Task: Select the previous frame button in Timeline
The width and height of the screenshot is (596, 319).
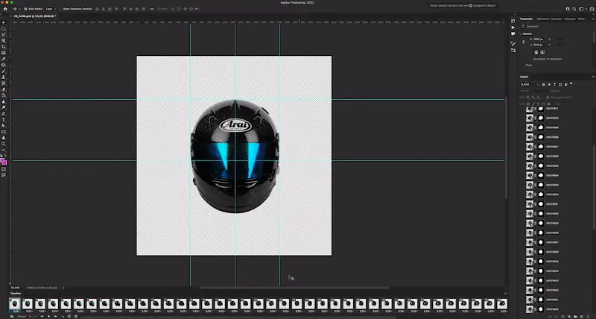Action: [42, 316]
